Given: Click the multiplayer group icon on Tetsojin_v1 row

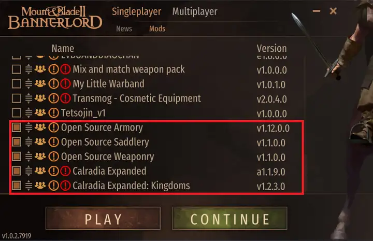Looking at the screenshot, I should [40, 112].
